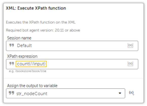The height and width of the screenshot is (106, 147).
Task: Click the Default text in Session name
Action: (24, 46)
